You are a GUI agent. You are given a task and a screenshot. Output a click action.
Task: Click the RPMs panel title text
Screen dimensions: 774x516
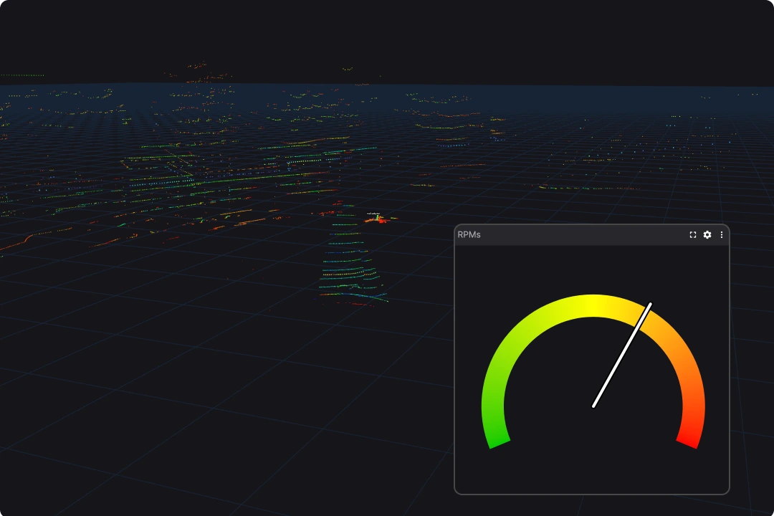(x=469, y=235)
